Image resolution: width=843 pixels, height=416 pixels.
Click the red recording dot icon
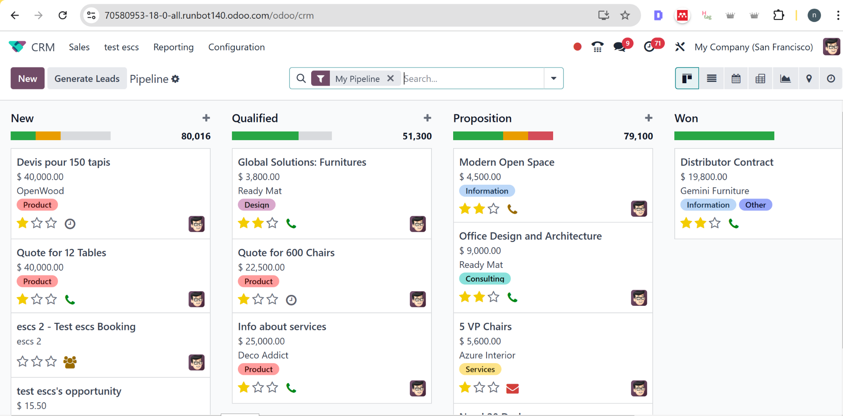click(x=577, y=47)
